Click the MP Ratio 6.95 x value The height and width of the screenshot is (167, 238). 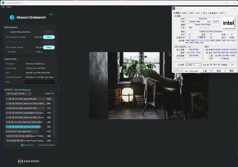39,52
